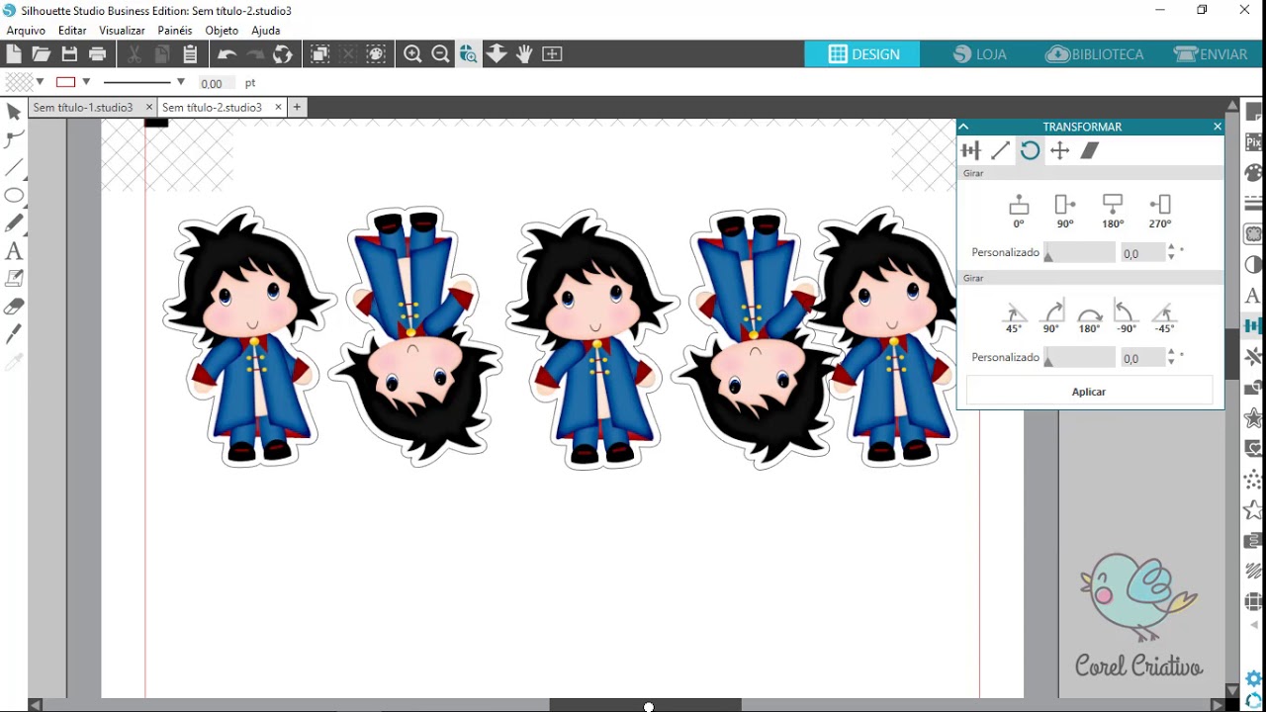Zoom in on the canvas
The width and height of the screenshot is (1266, 712).
[x=413, y=54]
